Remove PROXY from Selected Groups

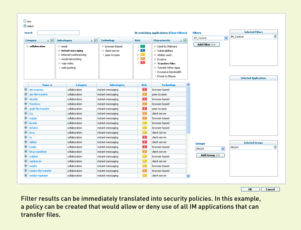[275, 147]
